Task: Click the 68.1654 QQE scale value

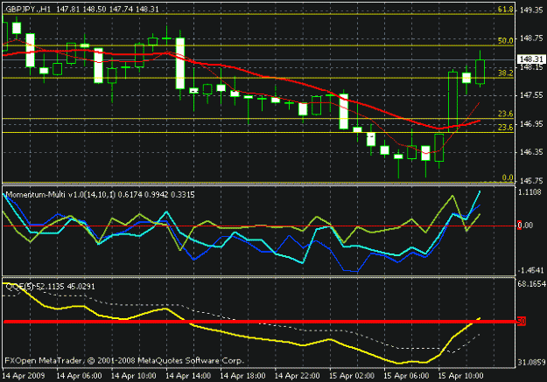Action: coord(531,284)
